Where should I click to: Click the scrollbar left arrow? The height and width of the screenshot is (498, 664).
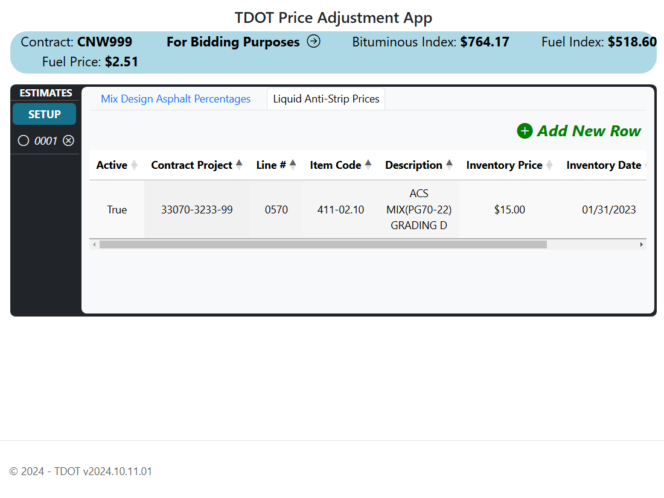(94, 245)
